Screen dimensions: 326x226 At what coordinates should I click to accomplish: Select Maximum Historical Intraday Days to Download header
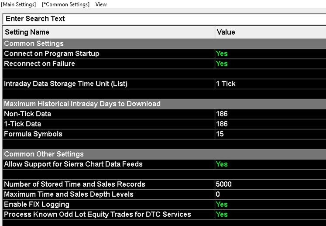point(164,104)
